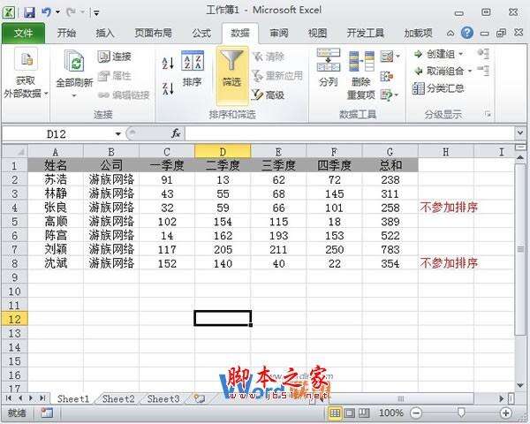Screen dimensions: 530x424
Task: Open the Undo history dropdown arrow
Action: point(57,12)
